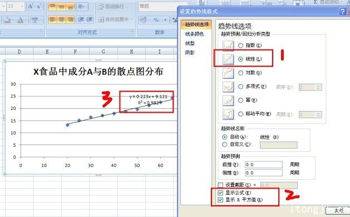The height and width of the screenshot is (217, 350).
Task: Select the 移动平均 radio button
Action: (240, 114)
